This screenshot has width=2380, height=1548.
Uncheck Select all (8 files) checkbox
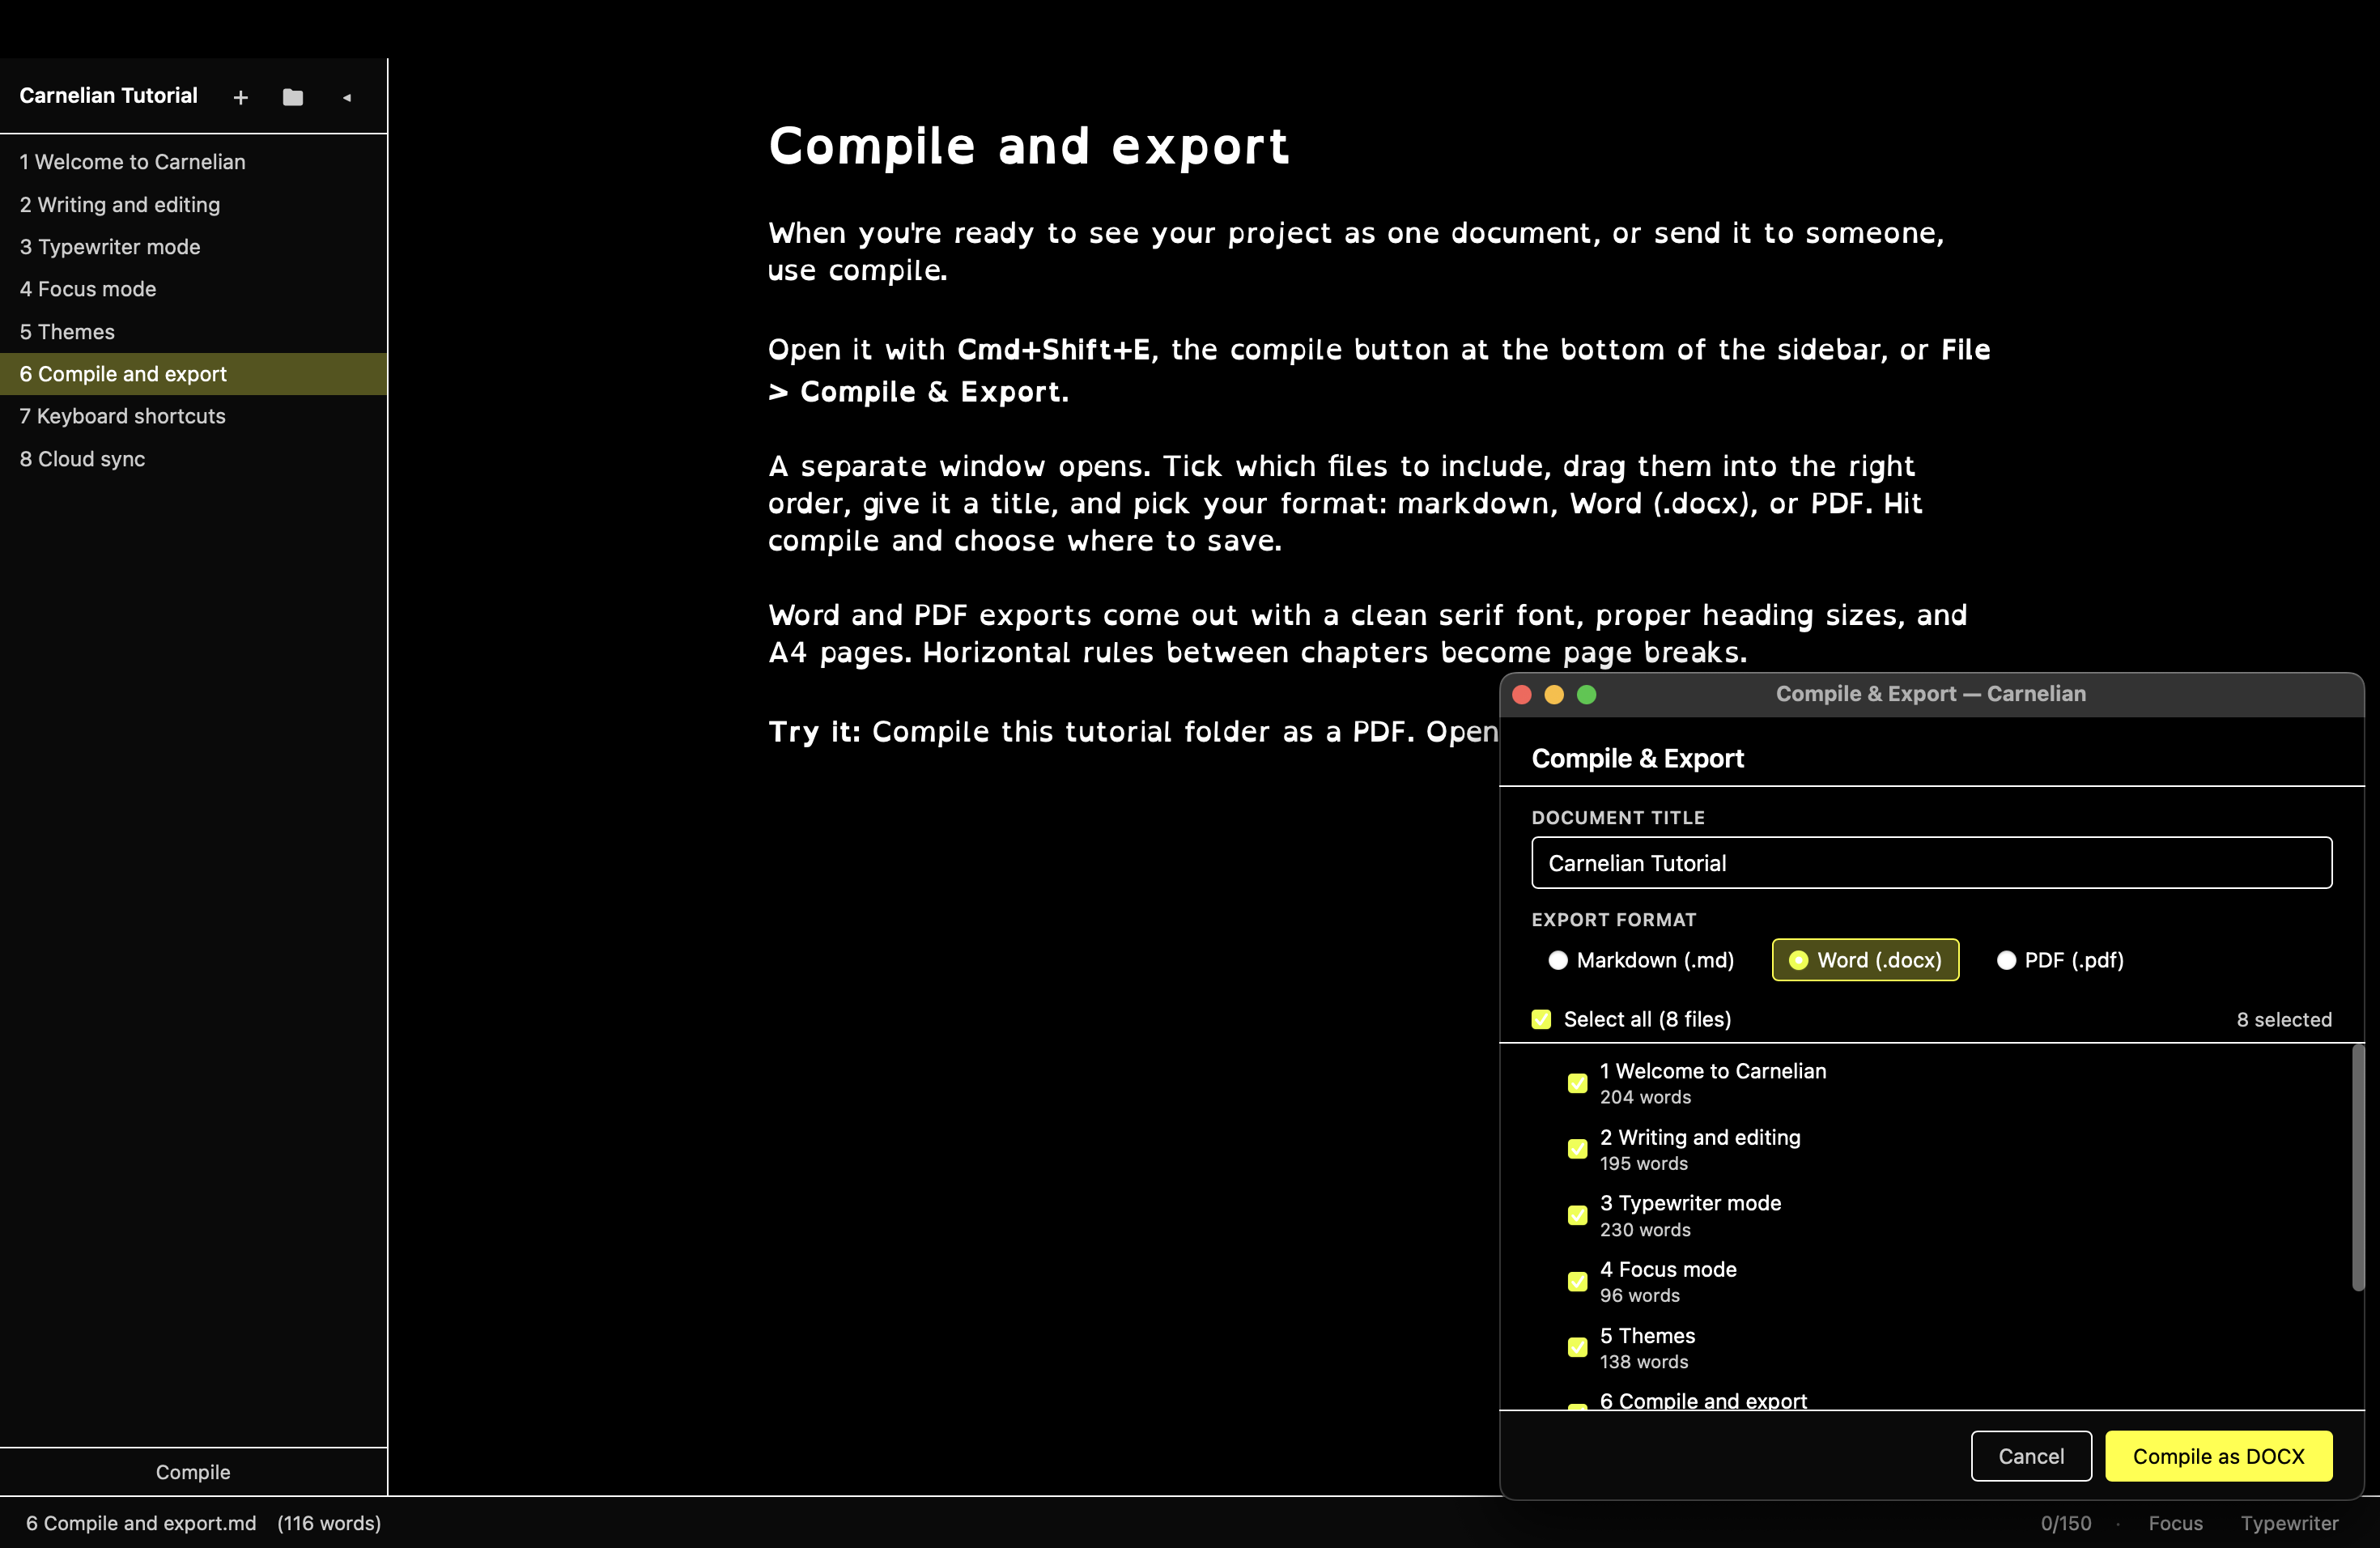coord(1541,1019)
